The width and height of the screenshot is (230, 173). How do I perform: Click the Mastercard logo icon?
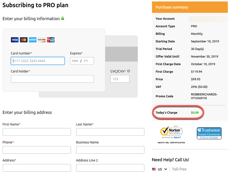[24, 40]
